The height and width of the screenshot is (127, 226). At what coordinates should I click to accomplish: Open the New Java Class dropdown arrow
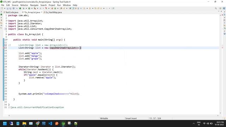[x=58, y=8]
